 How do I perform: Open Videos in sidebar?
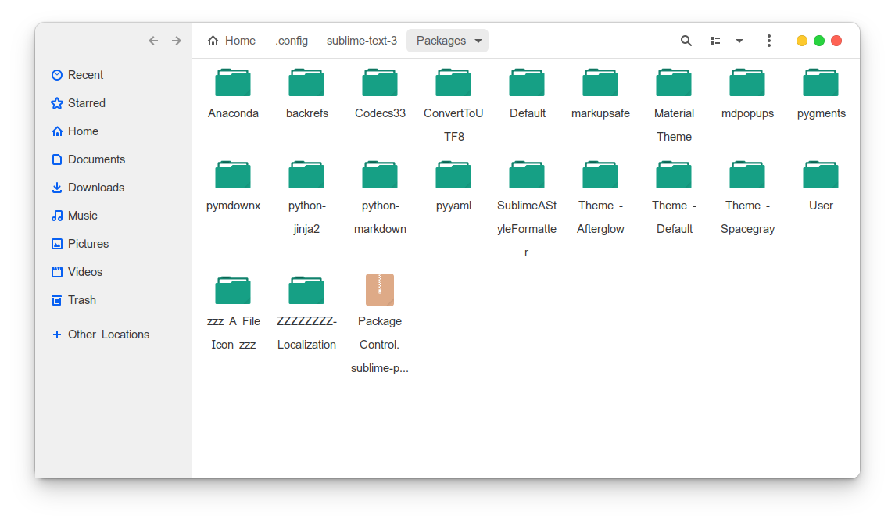[x=77, y=271]
